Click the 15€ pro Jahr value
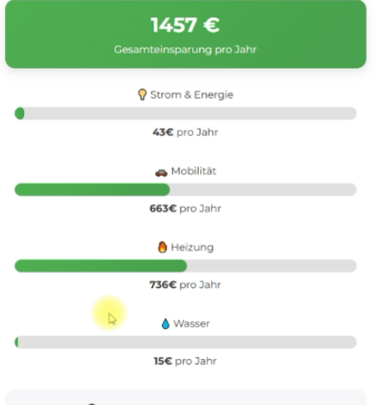The width and height of the screenshot is (380, 405). pyautogui.click(x=185, y=361)
